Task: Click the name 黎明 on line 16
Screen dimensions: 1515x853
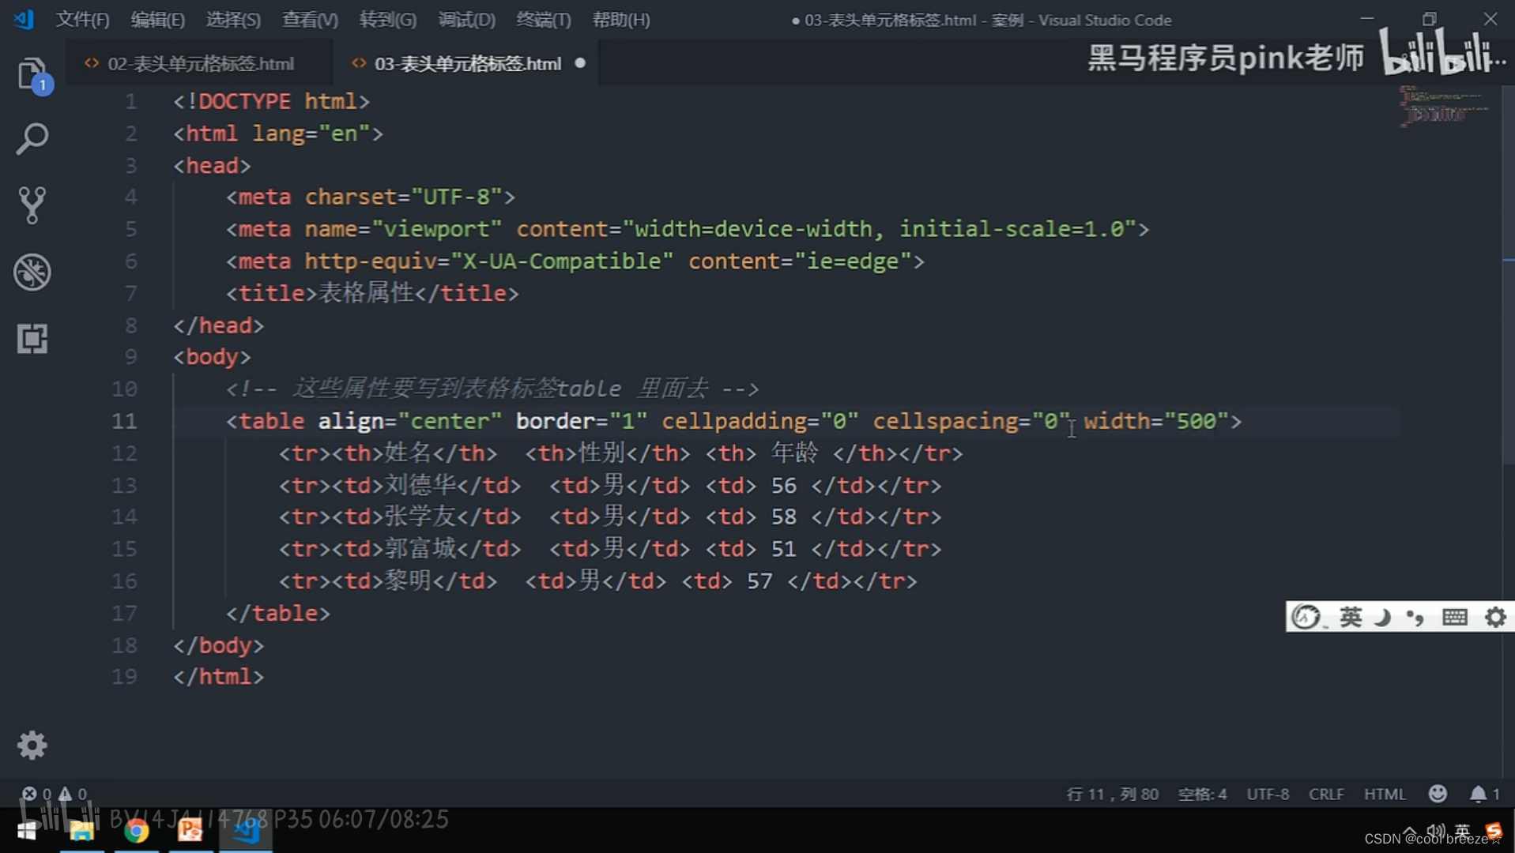Action: point(409,581)
